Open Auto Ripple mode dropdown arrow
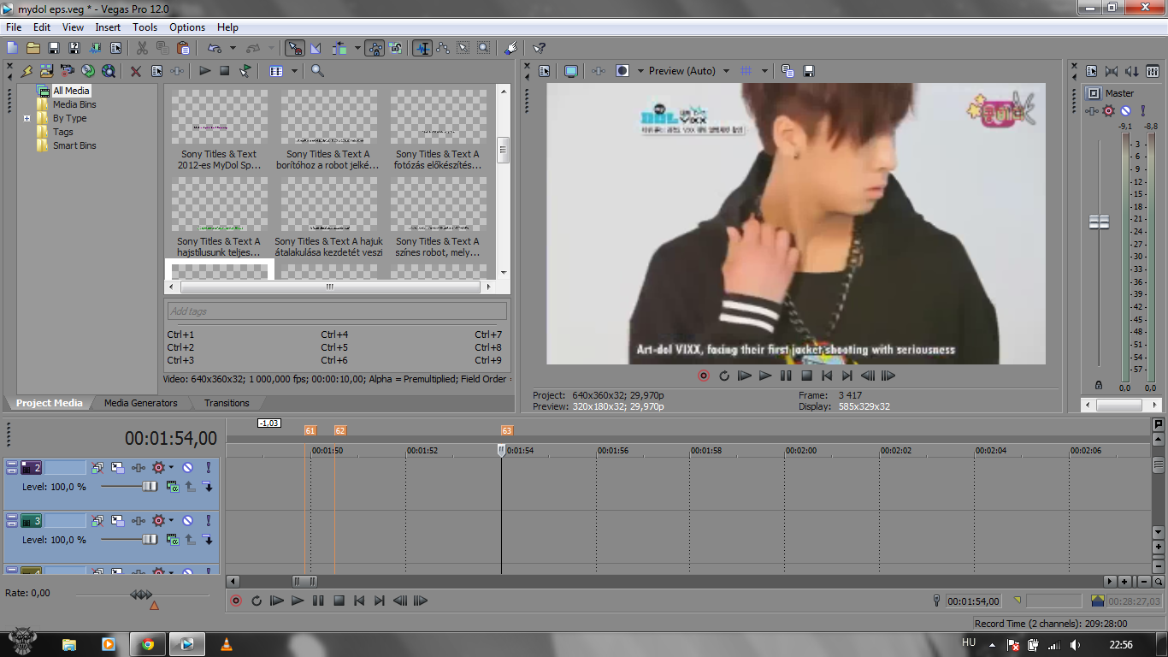 point(357,49)
